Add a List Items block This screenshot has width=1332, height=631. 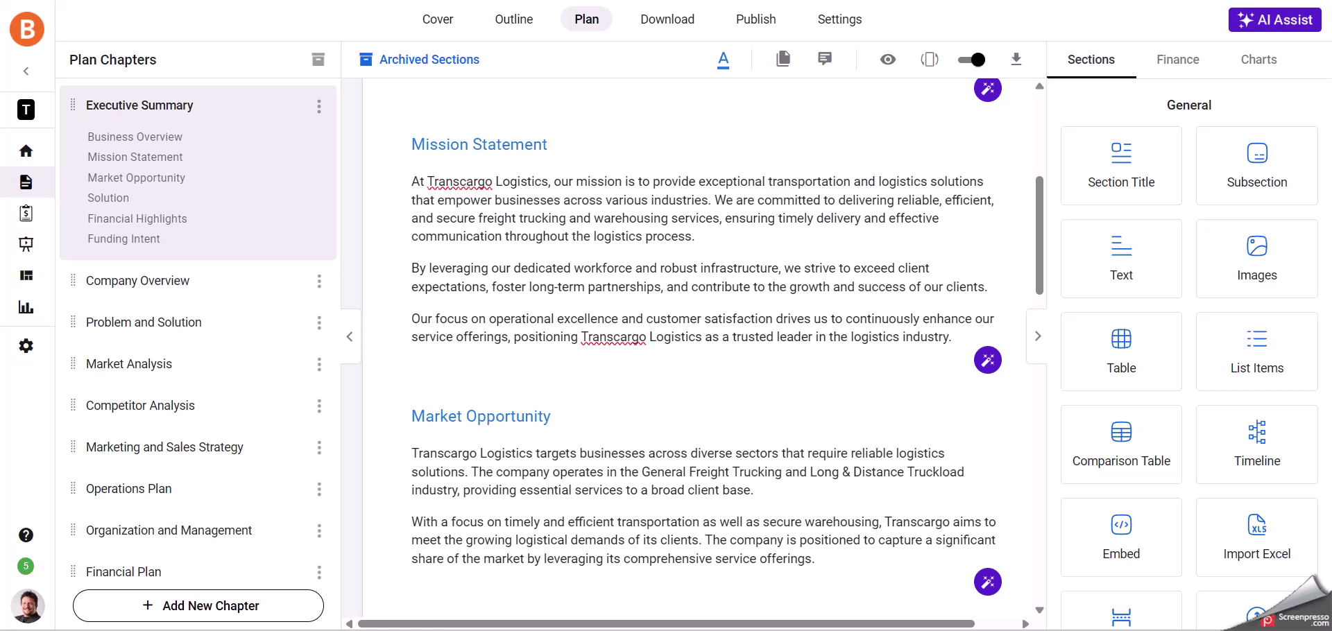(1257, 352)
